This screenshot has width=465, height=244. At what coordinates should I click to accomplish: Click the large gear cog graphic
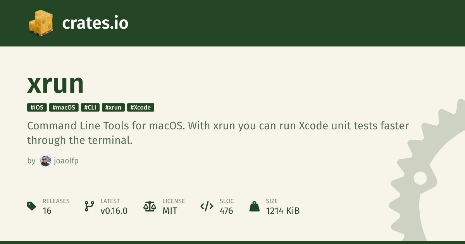tap(420, 178)
